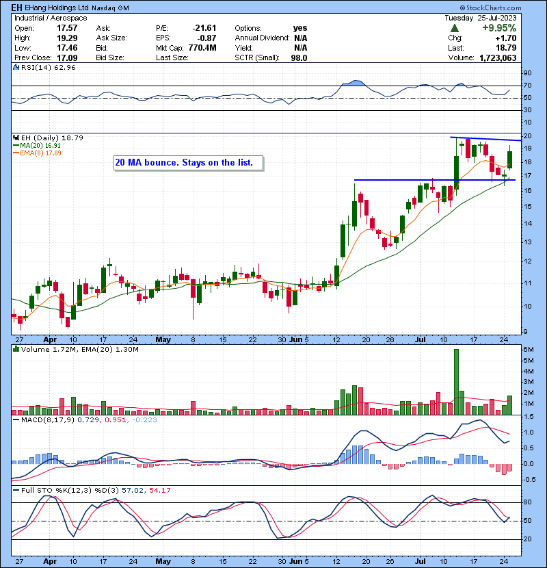
Task: Select the Low value 17.46
Action: coord(67,48)
